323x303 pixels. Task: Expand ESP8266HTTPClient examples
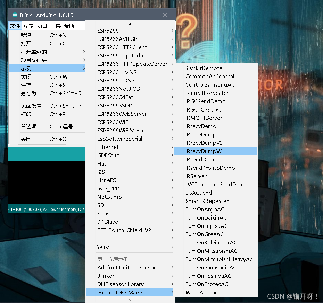pyautogui.click(x=130, y=47)
